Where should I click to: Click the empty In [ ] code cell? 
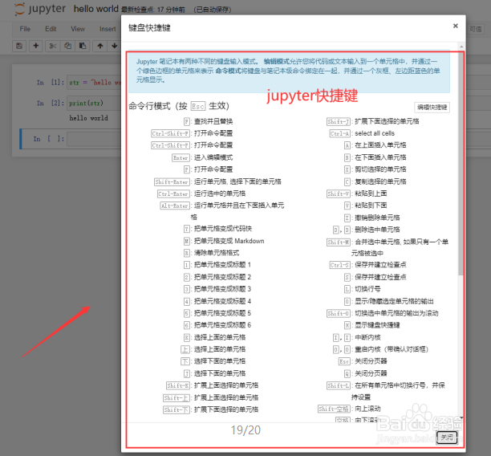point(94,139)
